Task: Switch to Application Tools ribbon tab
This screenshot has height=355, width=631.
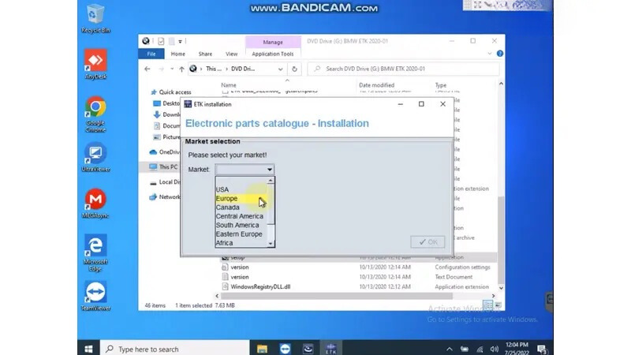Action: 272,54
